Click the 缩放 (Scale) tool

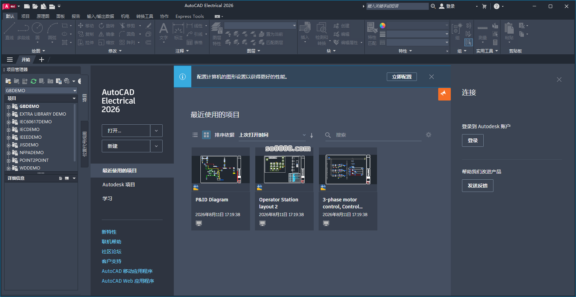point(107,42)
